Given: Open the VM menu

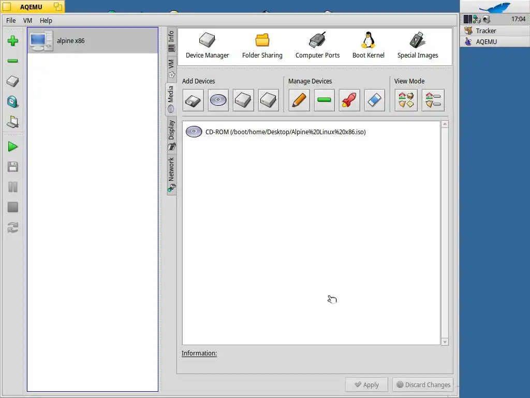Looking at the screenshot, I should (x=28, y=20).
